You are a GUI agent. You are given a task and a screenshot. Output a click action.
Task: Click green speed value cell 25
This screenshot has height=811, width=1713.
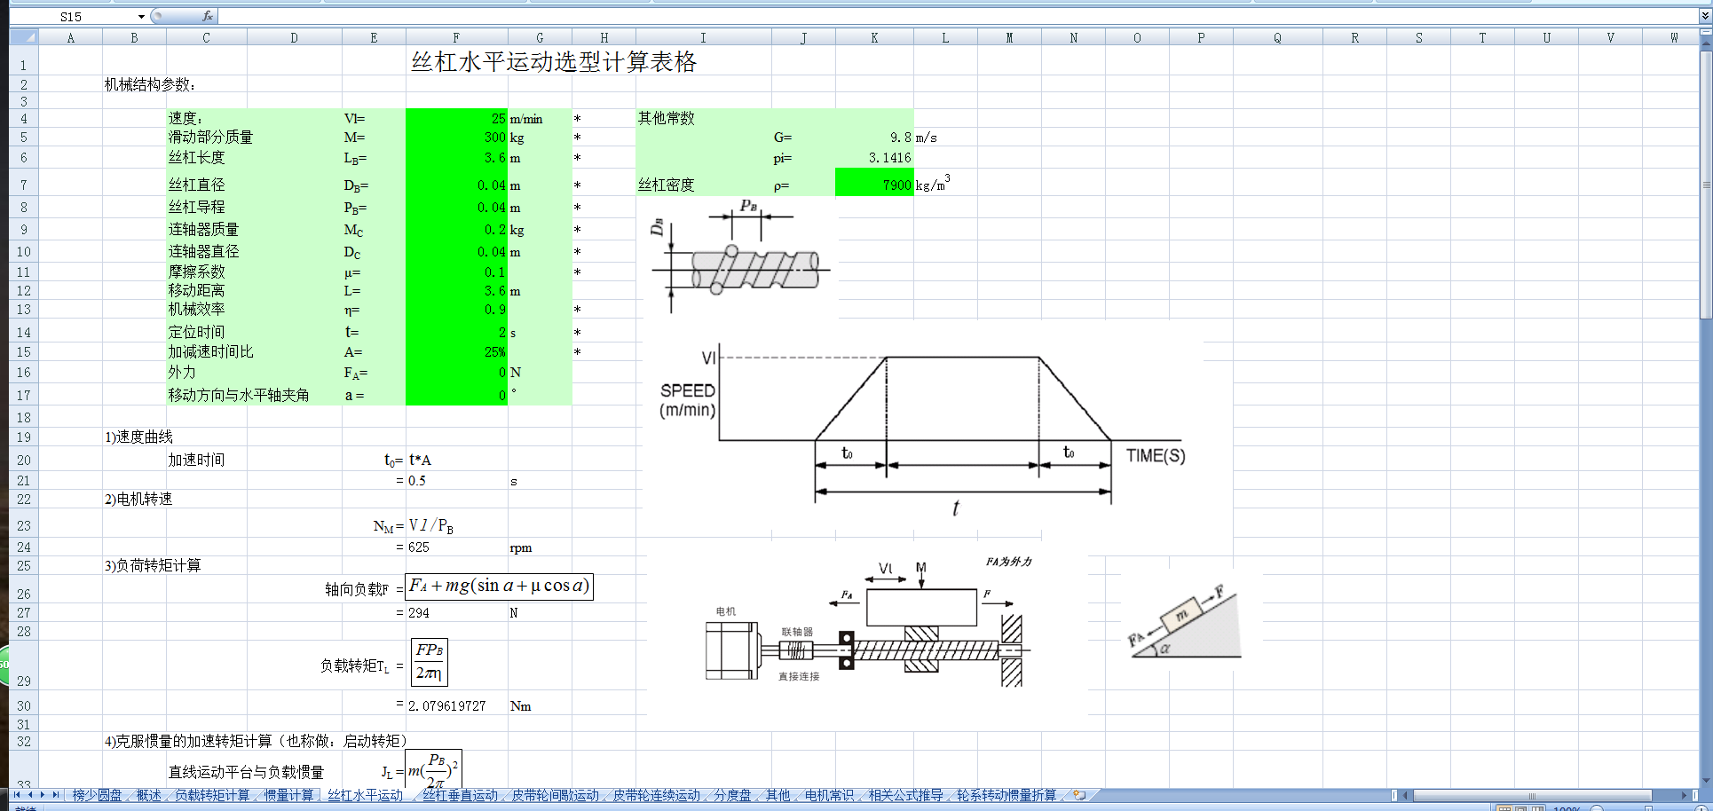coord(456,118)
